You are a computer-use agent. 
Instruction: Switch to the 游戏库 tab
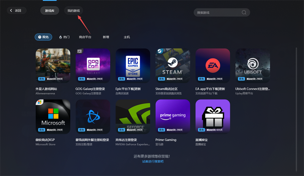(50, 11)
